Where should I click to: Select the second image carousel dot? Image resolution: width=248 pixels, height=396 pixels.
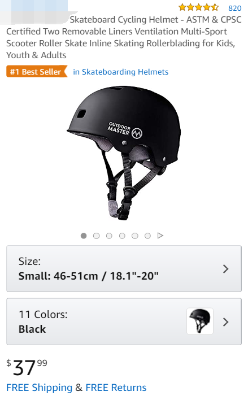96,236
